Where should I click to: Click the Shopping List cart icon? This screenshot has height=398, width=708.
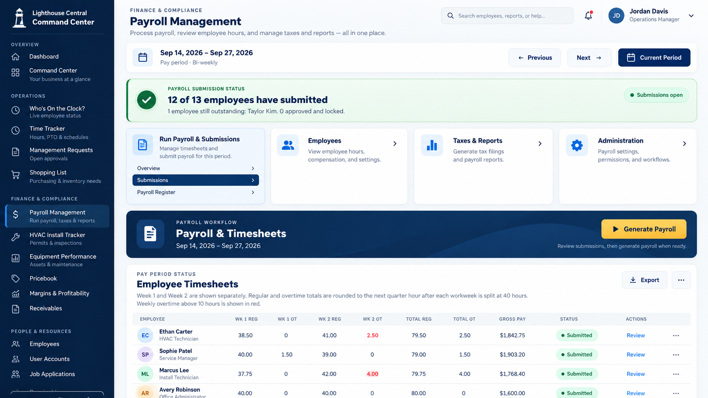coord(16,175)
